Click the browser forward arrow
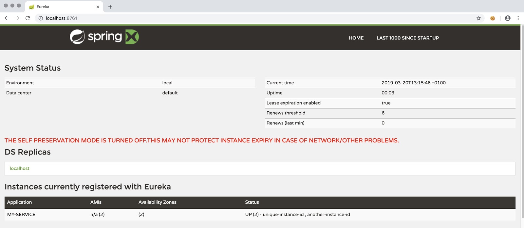The height and width of the screenshot is (228, 524). coord(17,18)
